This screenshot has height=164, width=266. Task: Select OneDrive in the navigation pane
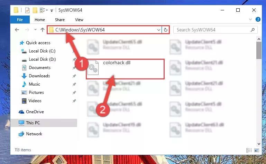(x=35, y=112)
